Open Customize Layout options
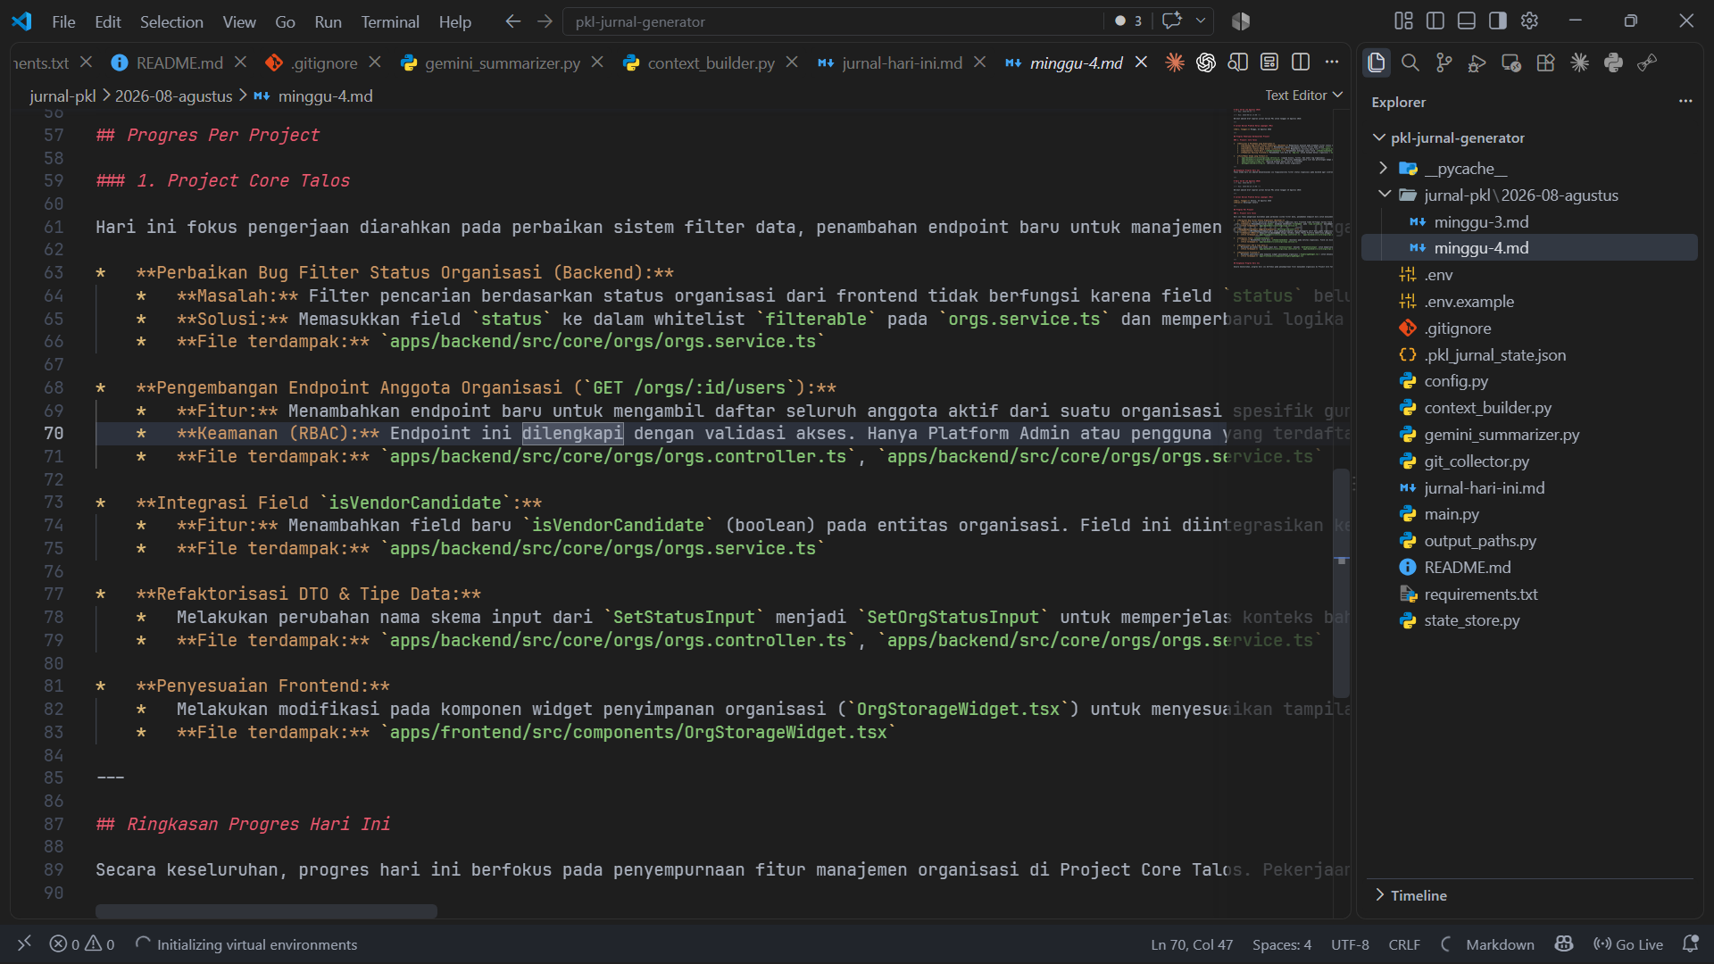 tap(1403, 21)
